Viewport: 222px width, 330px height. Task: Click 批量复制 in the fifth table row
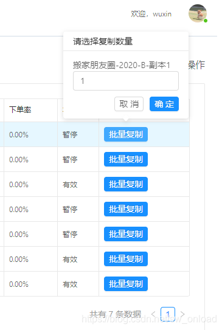126,234
